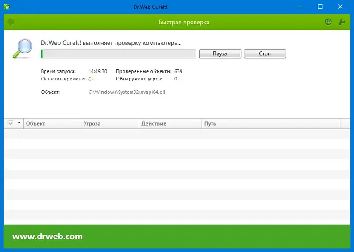Maximize the Dr.Web CureIt! window
Image resolution: width=354 pixels, height=252 pixels.
(x=320, y=7)
